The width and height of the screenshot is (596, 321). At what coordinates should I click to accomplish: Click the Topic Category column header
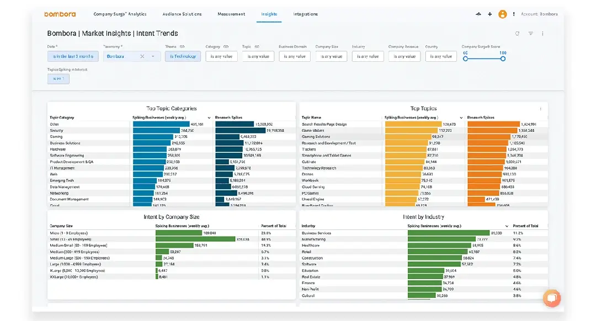[x=62, y=118]
